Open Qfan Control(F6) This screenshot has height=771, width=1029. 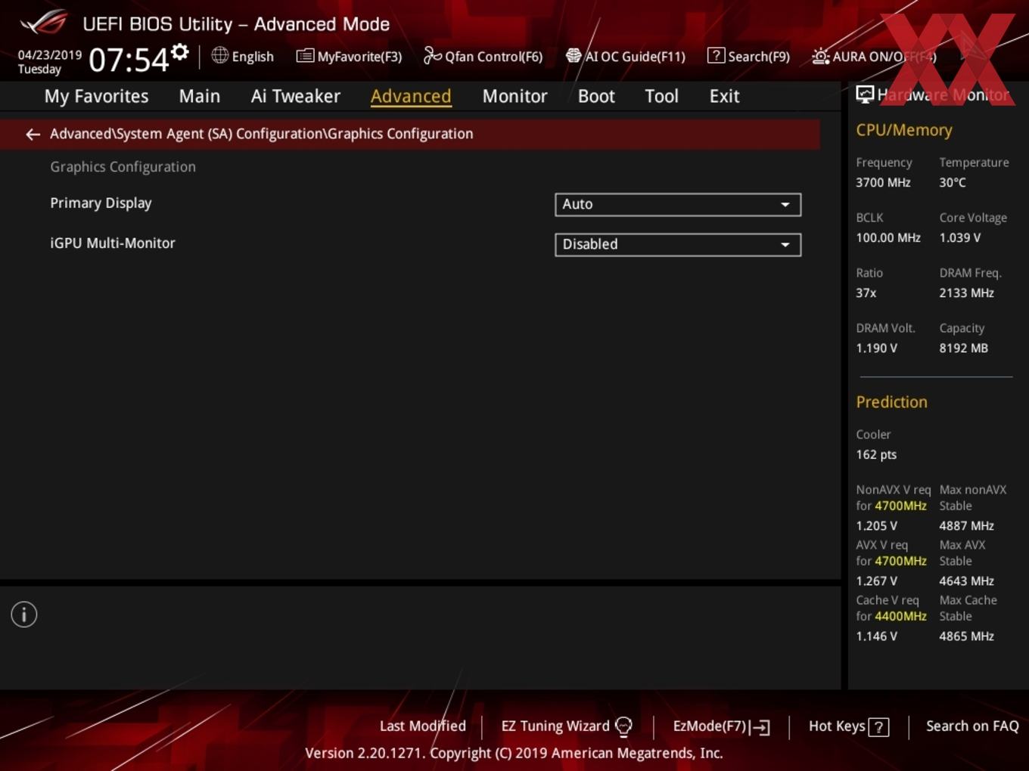tap(483, 56)
